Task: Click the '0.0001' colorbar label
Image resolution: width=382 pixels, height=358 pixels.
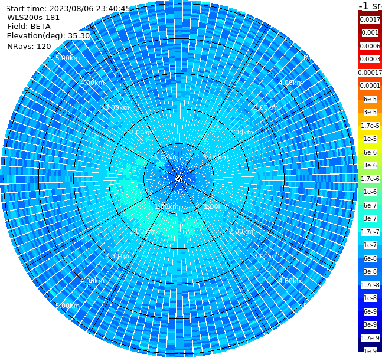Action: point(370,86)
